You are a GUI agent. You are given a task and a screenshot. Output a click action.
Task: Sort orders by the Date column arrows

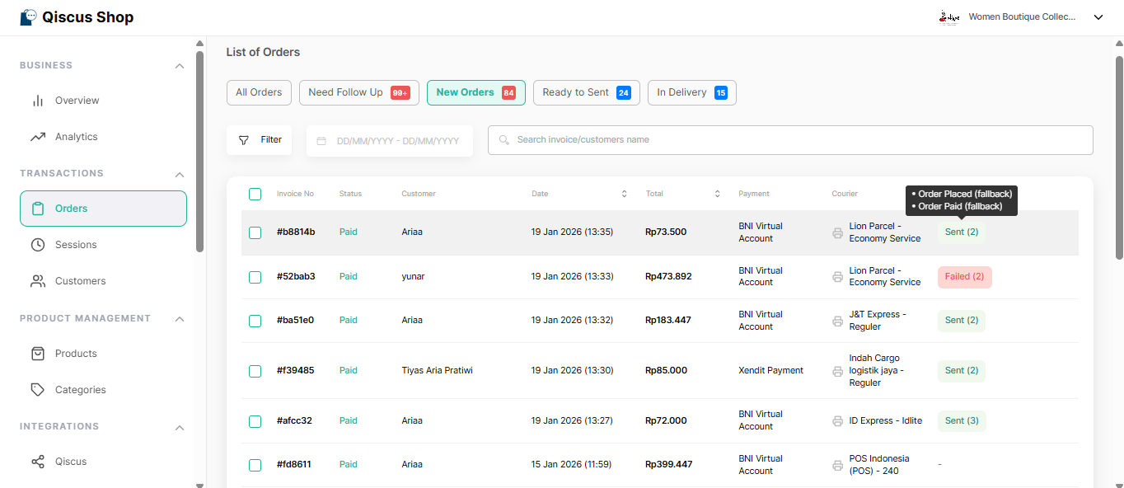(624, 195)
